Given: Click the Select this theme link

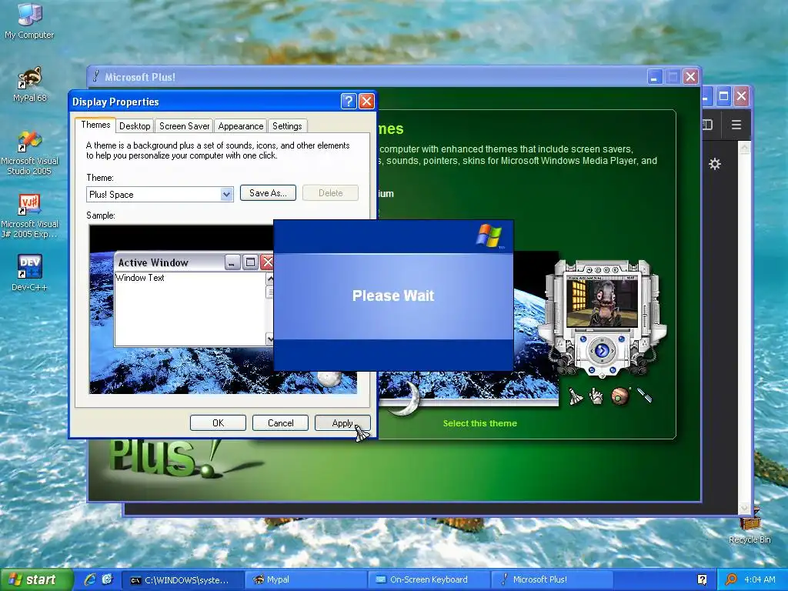Looking at the screenshot, I should pos(480,423).
